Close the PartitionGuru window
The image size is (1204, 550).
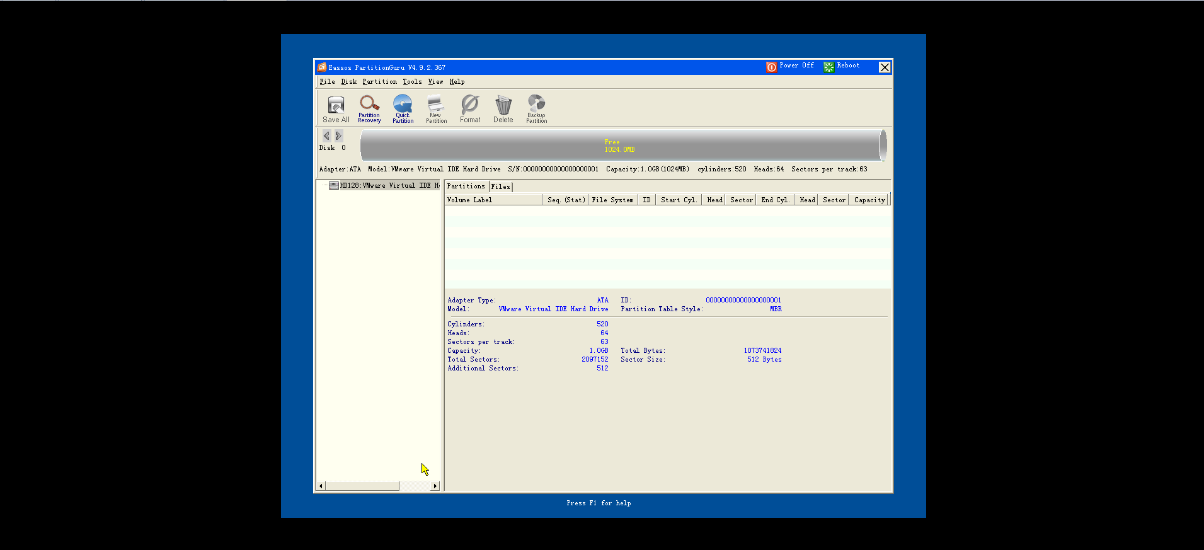click(885, 67)
